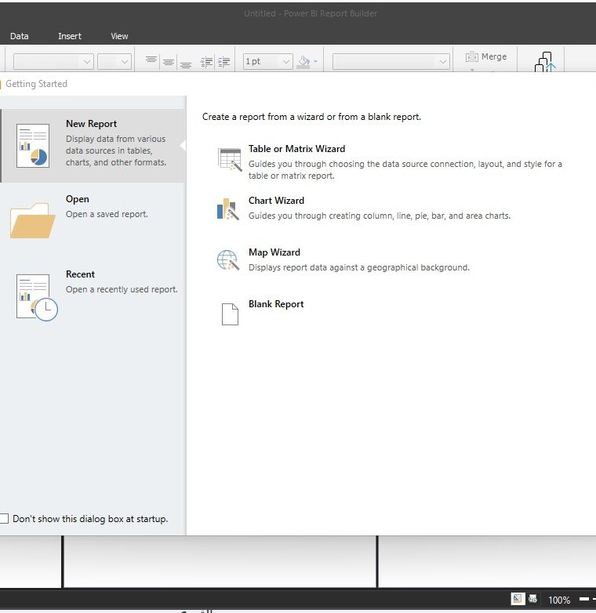Open the Insert ribbon tab
Screen dimensions: 596x613
70,36
